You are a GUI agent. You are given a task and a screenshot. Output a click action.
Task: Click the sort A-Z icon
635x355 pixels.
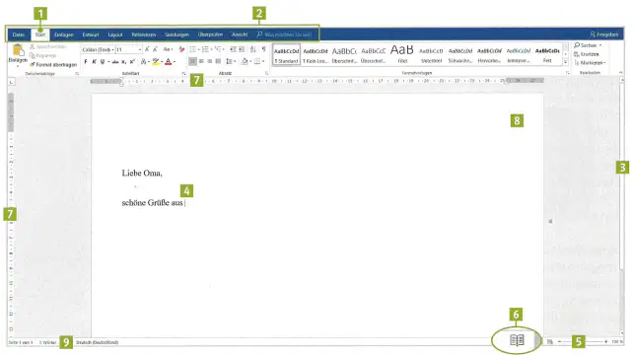tap(252, 49)
